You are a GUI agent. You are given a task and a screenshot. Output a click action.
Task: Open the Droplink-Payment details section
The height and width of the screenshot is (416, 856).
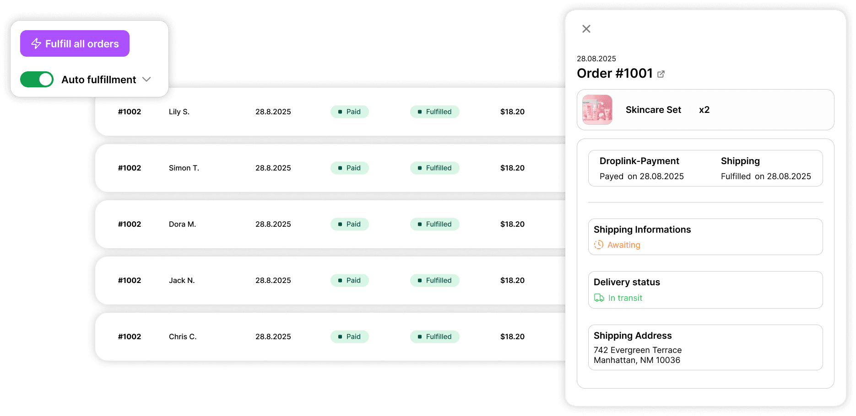[639, 168]
